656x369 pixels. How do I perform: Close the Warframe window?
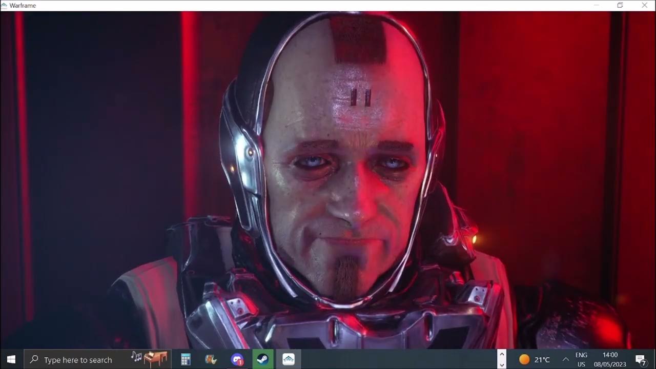(644, 5)
